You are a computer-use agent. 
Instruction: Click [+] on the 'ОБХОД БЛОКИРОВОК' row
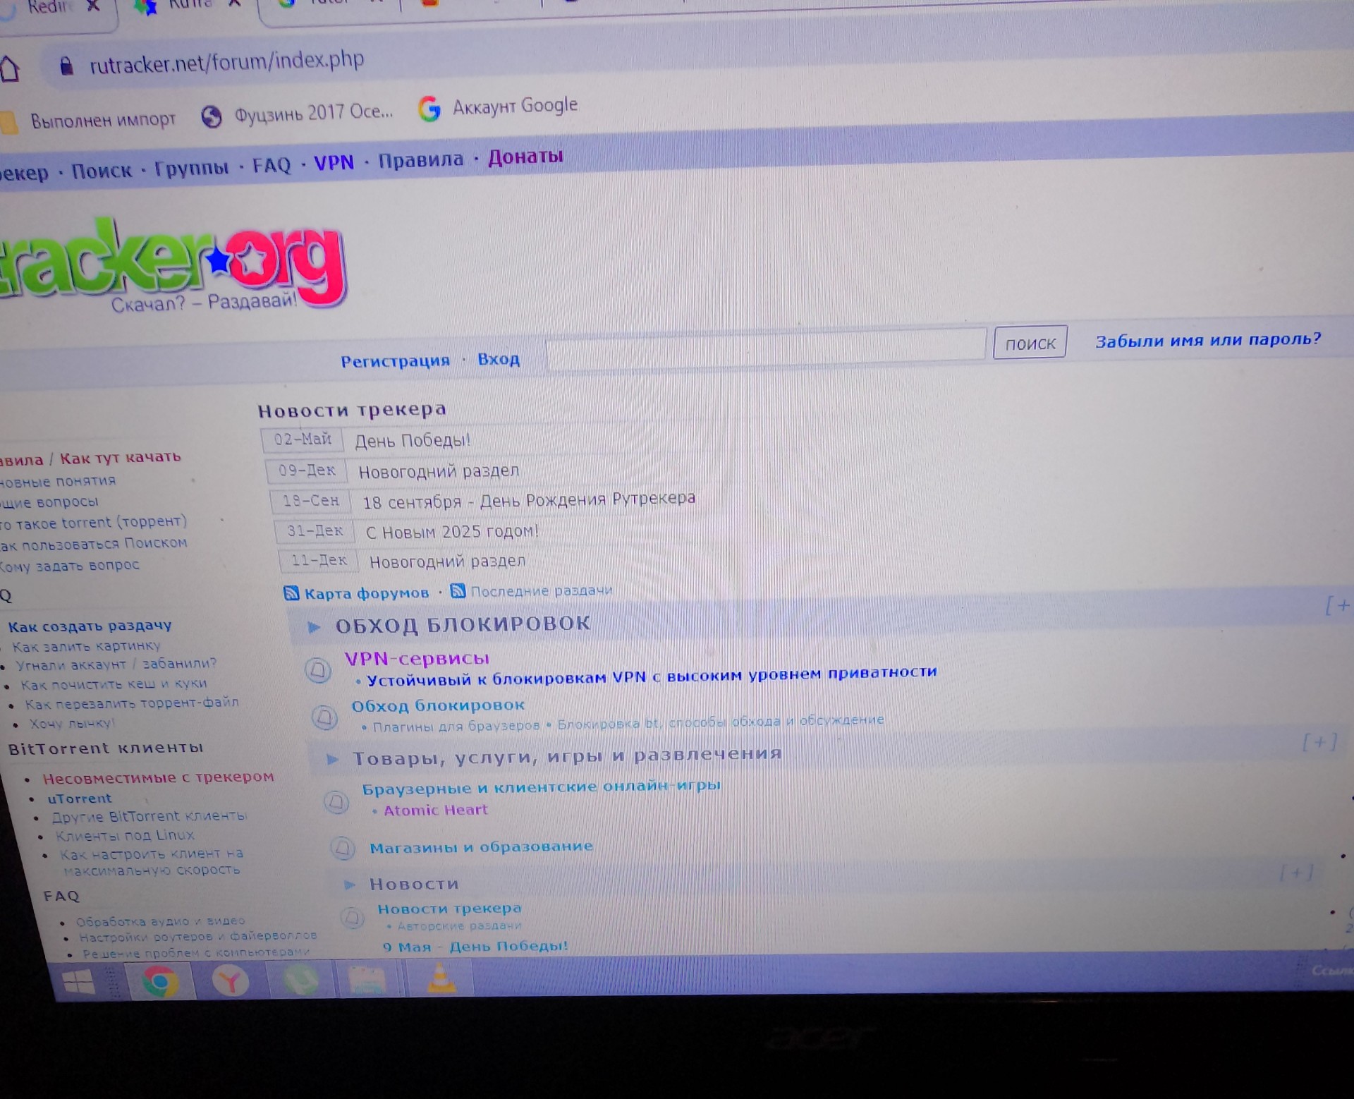tap(1338, 605)
